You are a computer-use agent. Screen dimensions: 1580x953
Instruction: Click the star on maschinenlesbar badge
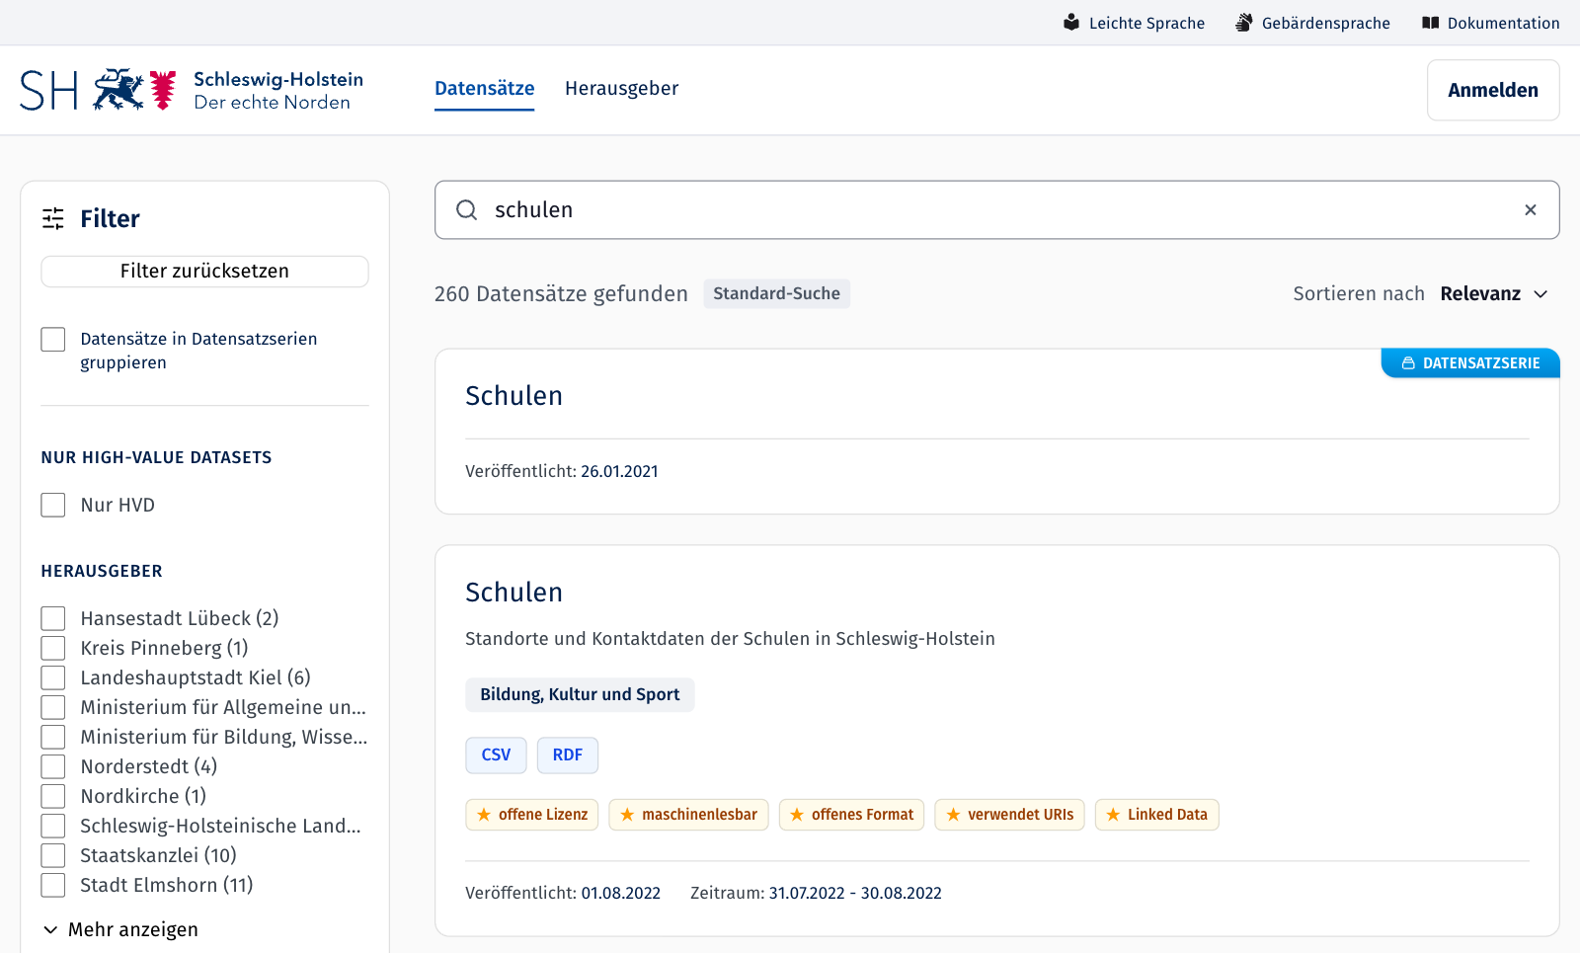click(x=627, y=815)
